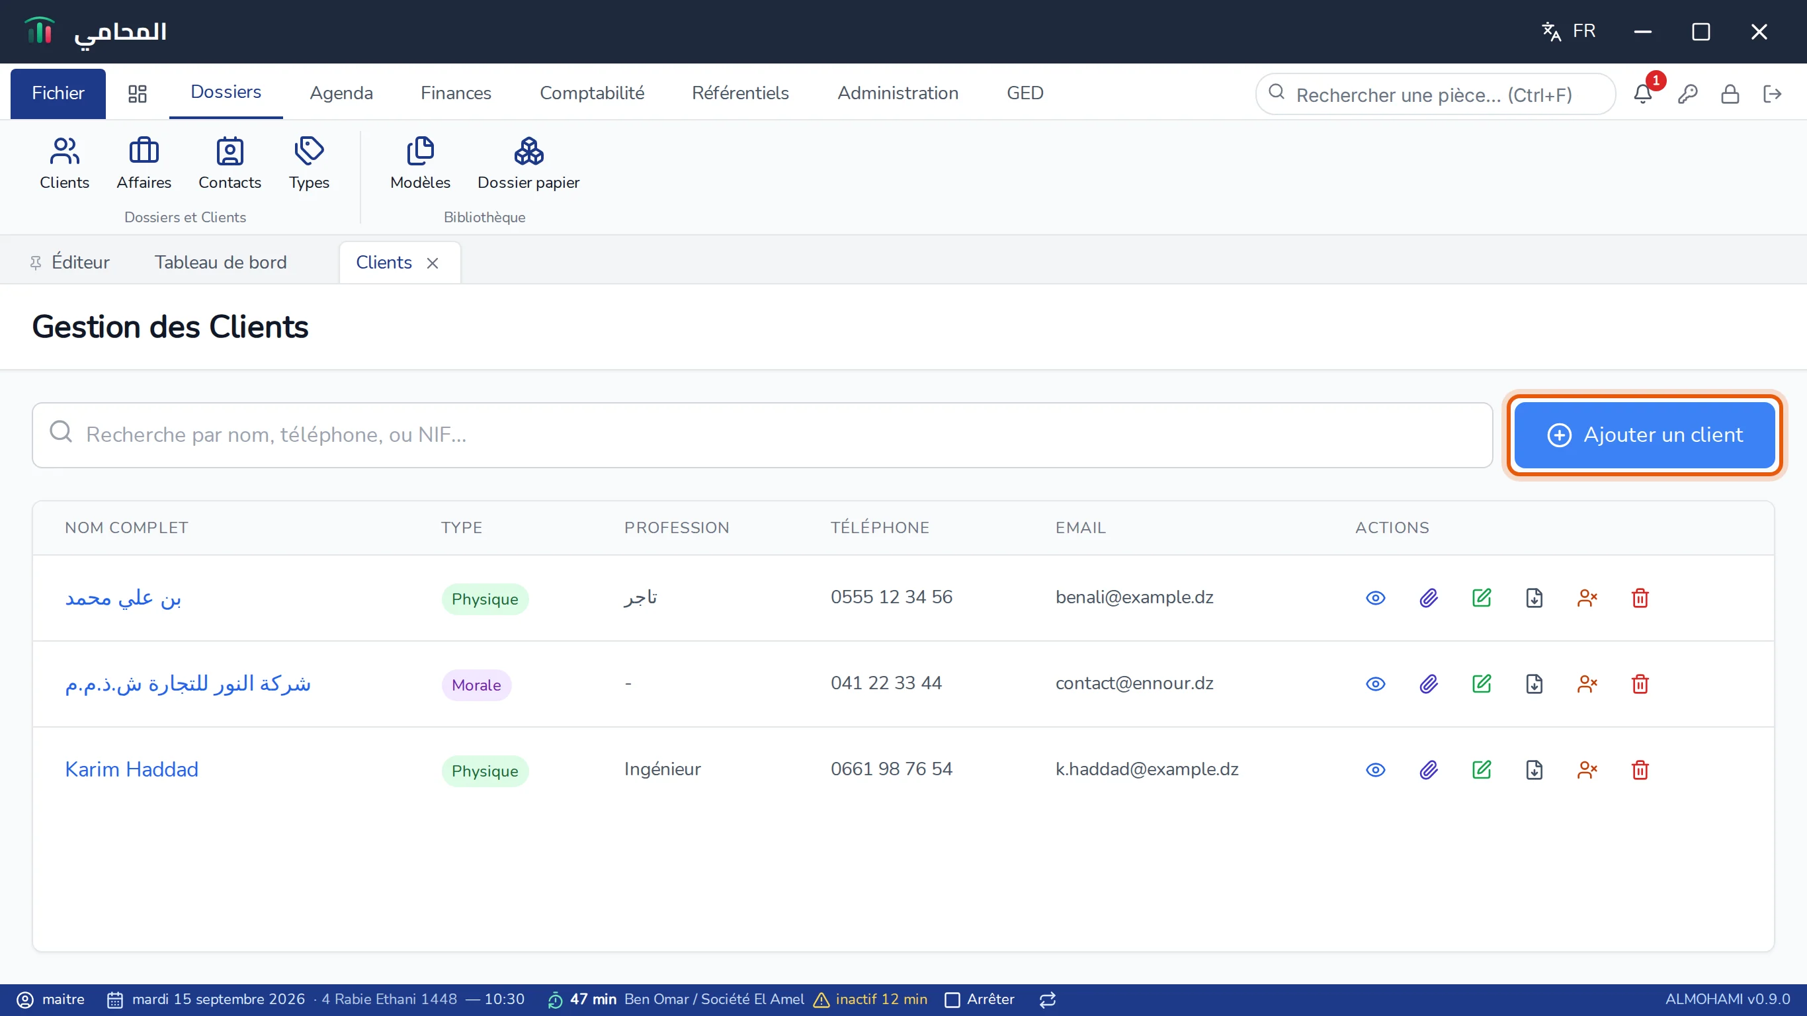
Task: Edit client شركة النور للتجارة
Action: [1482, 684]
